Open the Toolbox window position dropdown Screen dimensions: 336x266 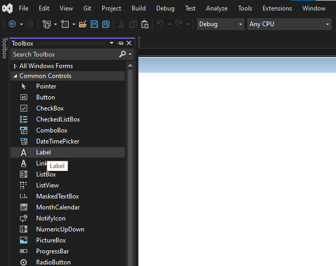click(112, 43)
